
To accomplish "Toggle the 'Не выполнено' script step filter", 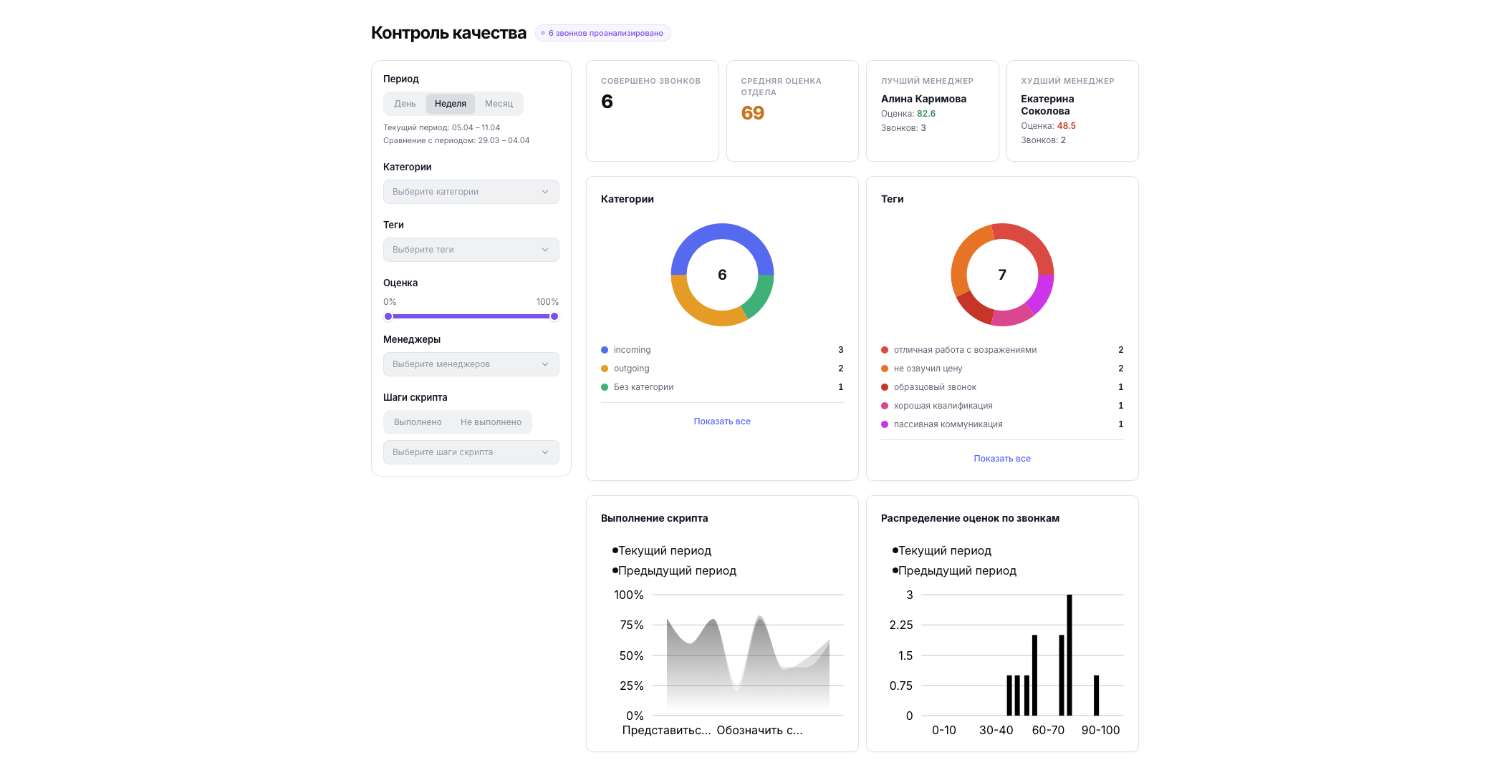I will pos(491,422).
